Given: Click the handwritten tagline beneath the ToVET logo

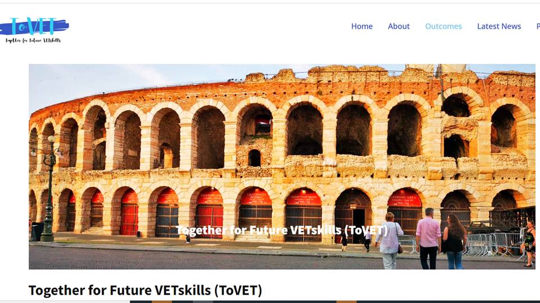Looking at the screenshot, I should coord(33,40).
